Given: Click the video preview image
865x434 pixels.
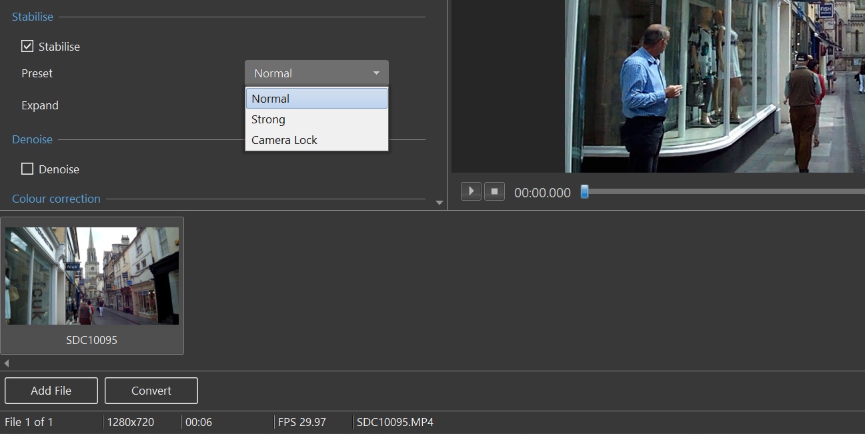Looking at the screenshot, I should tap(714, 86).
